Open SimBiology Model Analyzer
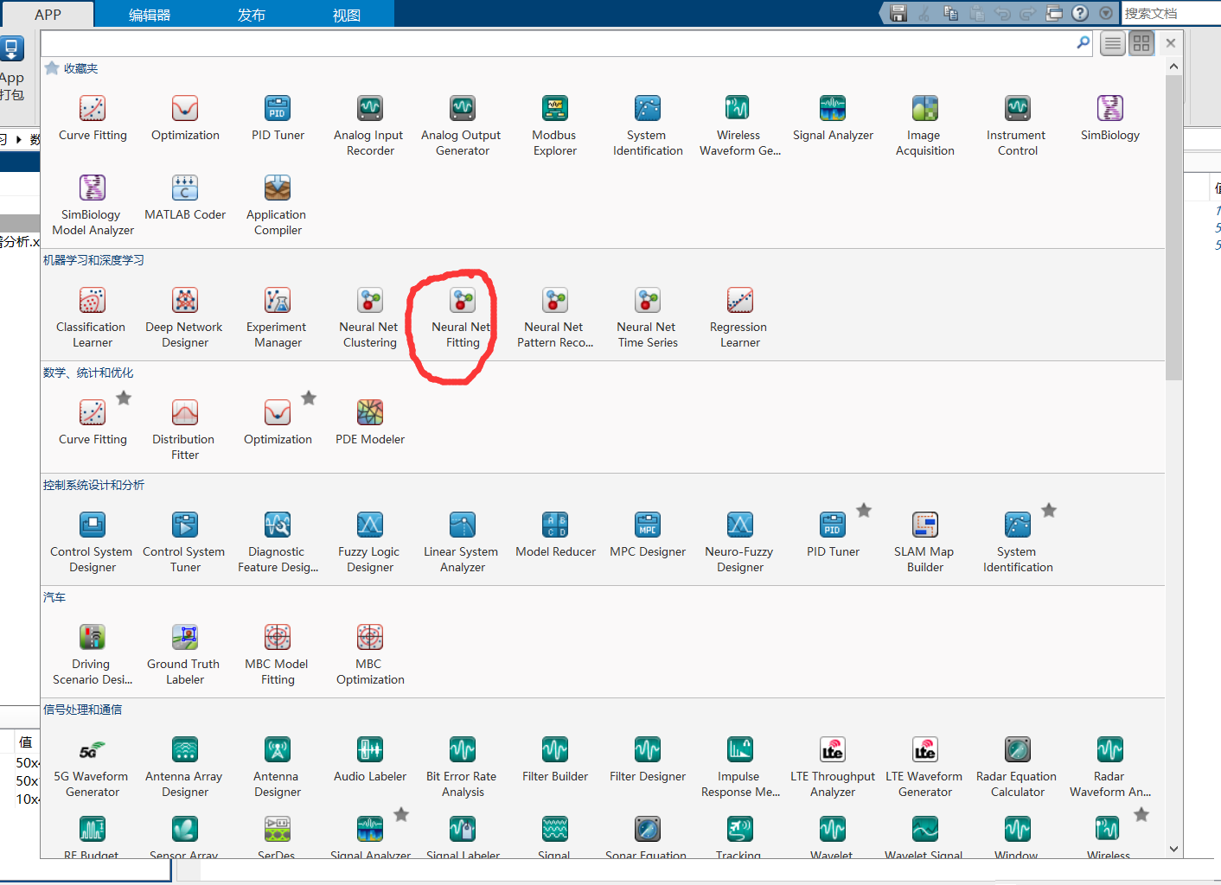This screenshot has height=885, width=1221. coord(92,206)
